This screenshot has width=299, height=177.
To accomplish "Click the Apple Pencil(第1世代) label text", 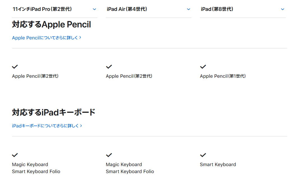I will [223, 76].
